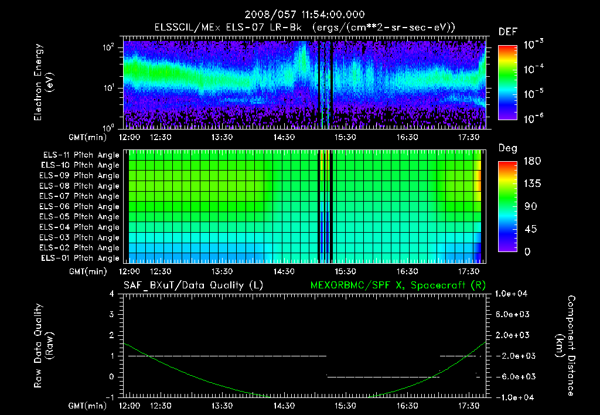Image resolution: width=600 pixels, height=415 pixels.
Task: Click the Deg color bar title
Action: click(508, 148)
